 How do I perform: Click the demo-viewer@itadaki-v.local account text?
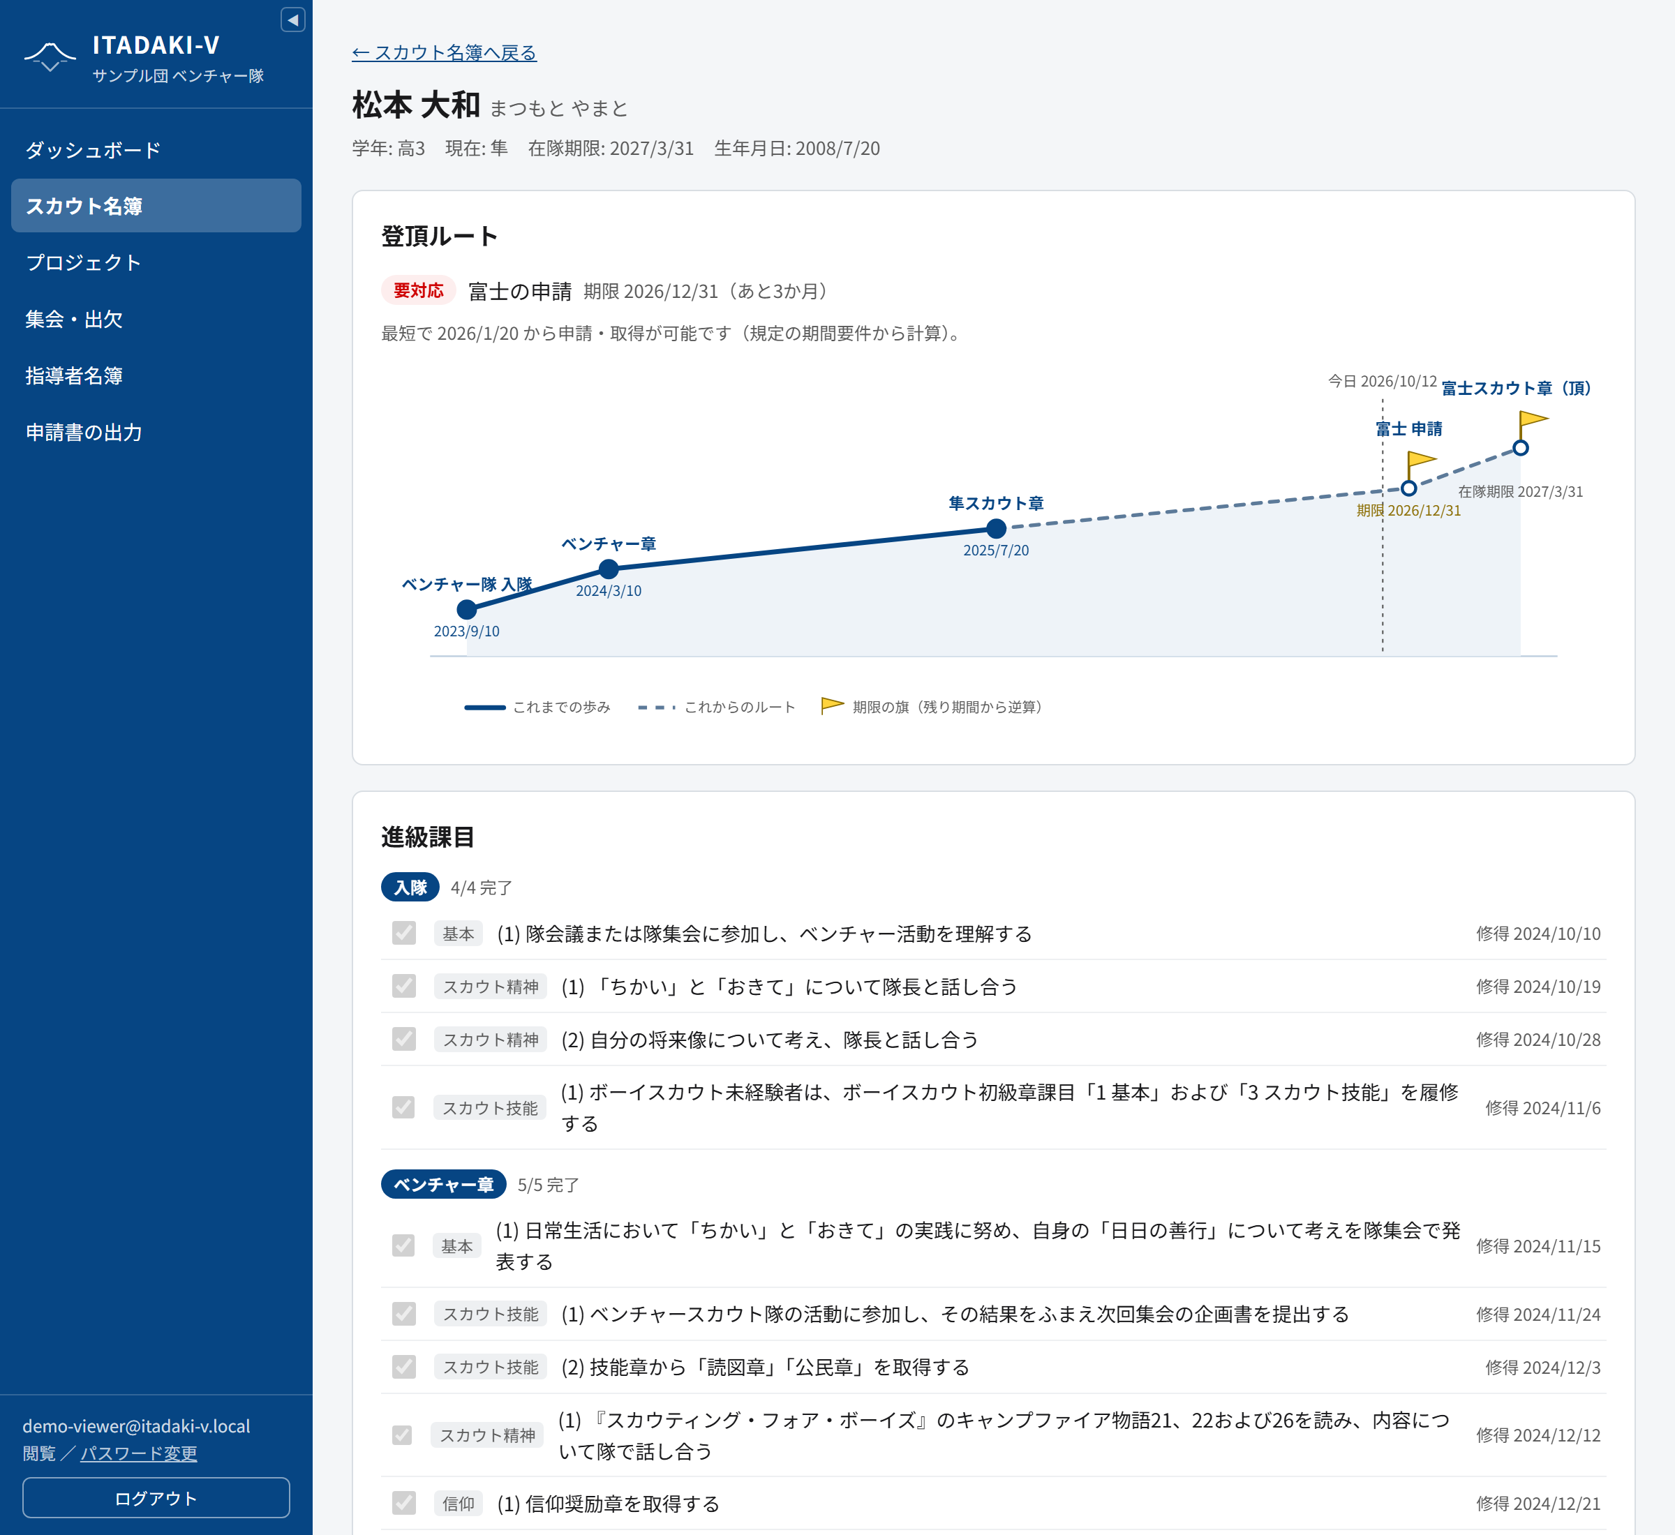(136, 1425)
